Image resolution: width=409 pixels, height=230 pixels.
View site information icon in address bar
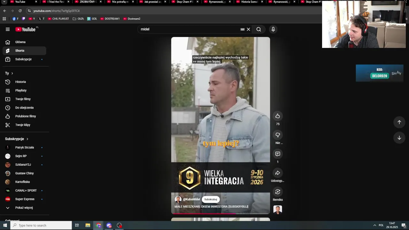(x=29, y=11)
